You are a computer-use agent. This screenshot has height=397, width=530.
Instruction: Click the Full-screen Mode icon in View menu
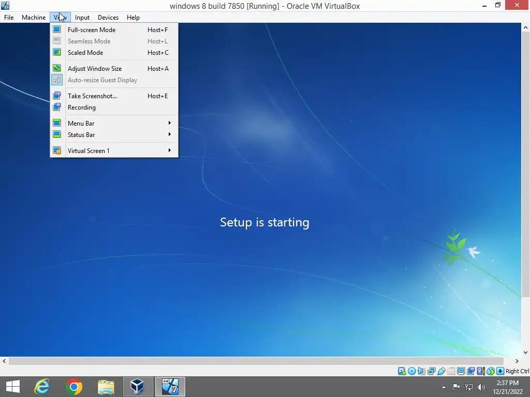pyautogui.click(x=57, y=29)
